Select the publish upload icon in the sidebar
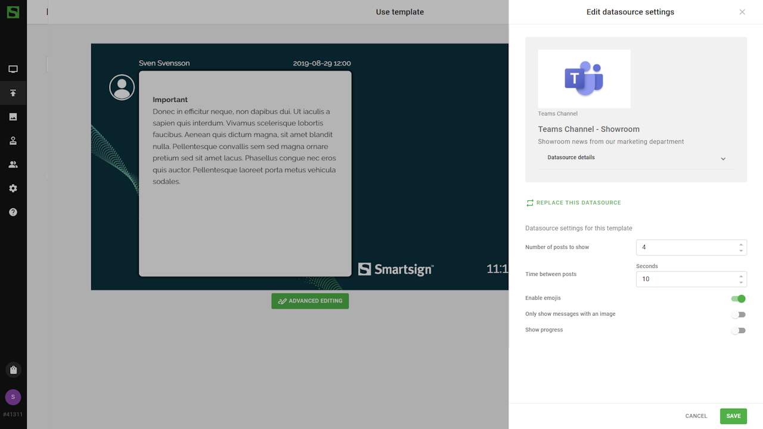 pos(13,93)
